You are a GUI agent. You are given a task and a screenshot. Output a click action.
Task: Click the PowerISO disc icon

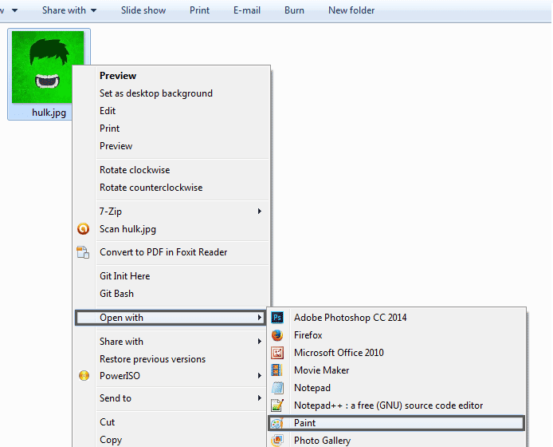84,376
